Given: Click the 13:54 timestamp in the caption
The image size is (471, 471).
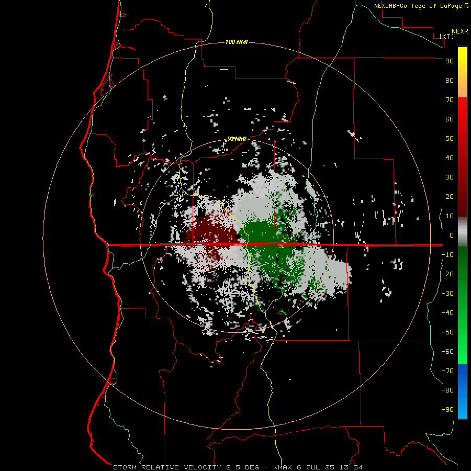Looking at the screenshot, I should pyautogui.click(x=351, y=467).
